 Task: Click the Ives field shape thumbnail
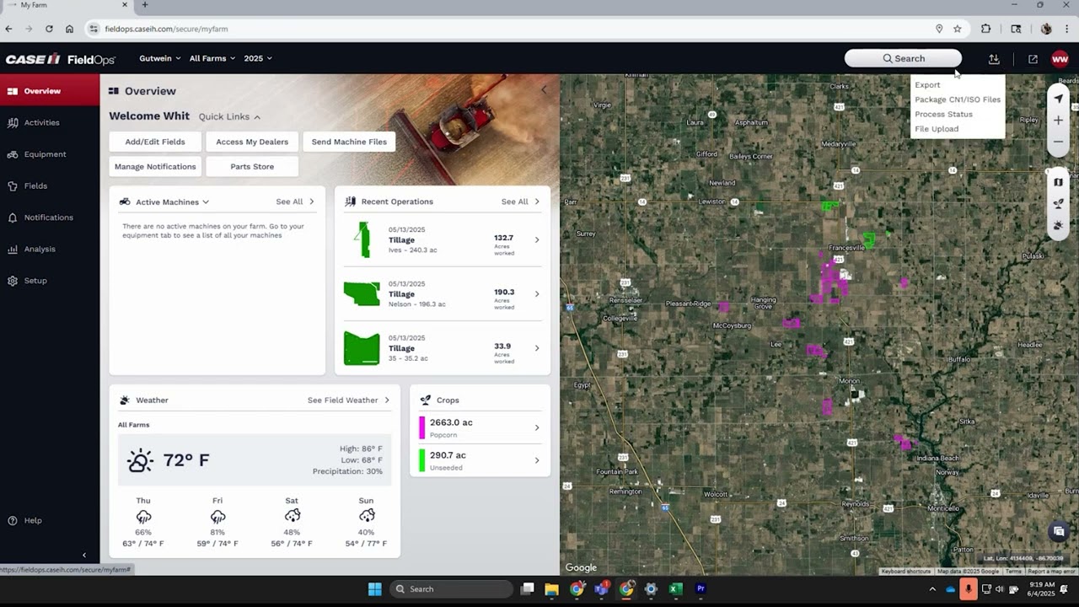[362, 239]
